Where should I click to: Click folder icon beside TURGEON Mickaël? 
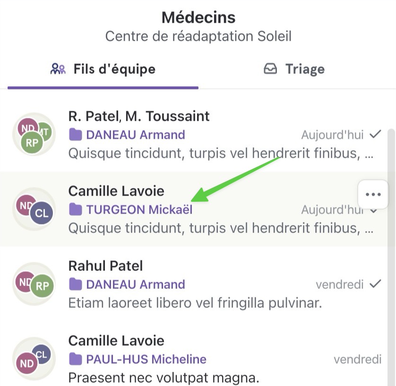[75, 210]
